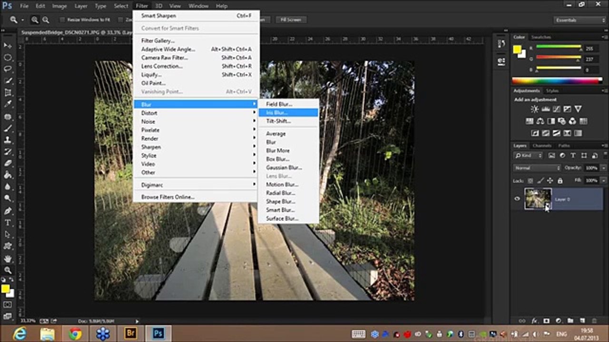Add a Channel Mixer adjustment
Screen dimensions: 609x342
(x=572, y=121)
